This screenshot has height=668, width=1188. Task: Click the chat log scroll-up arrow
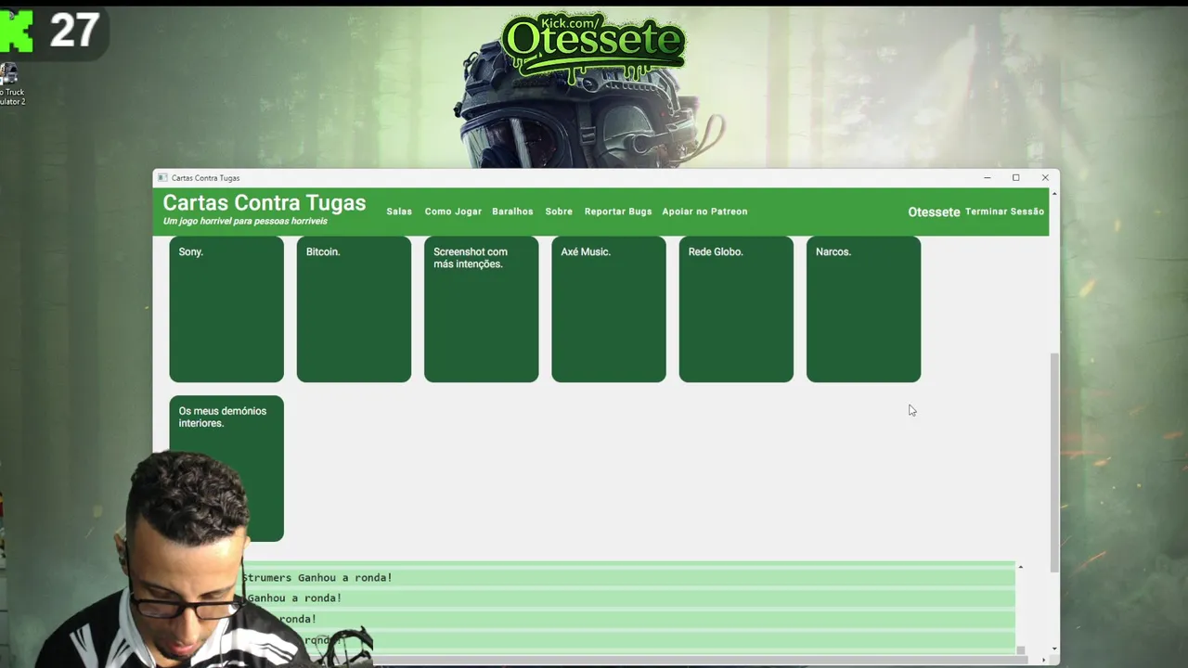point(1020,567)
